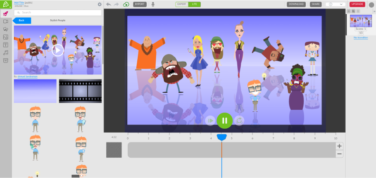Click the blue timeline playhead marker
Image resolution: width=376 pixels, height=178 pixels.
pos(222,137)
